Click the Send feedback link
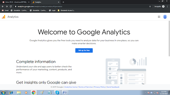Image resolution: width=170 pixels, height=95 pixels. click(113, 87)
